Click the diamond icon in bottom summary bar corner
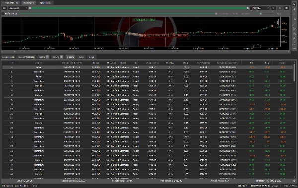Screen dimensions: 298x188 click(x=294, y=181)
